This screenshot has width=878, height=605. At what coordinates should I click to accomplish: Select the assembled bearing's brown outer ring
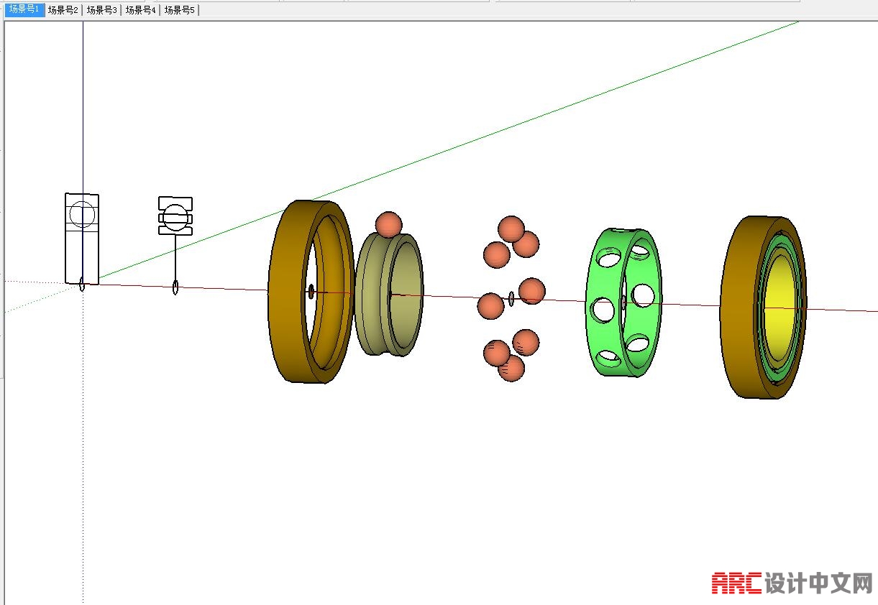click(737, 309)
